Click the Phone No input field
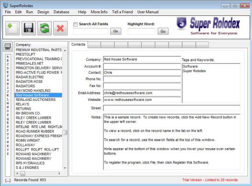 pos(142,79)
